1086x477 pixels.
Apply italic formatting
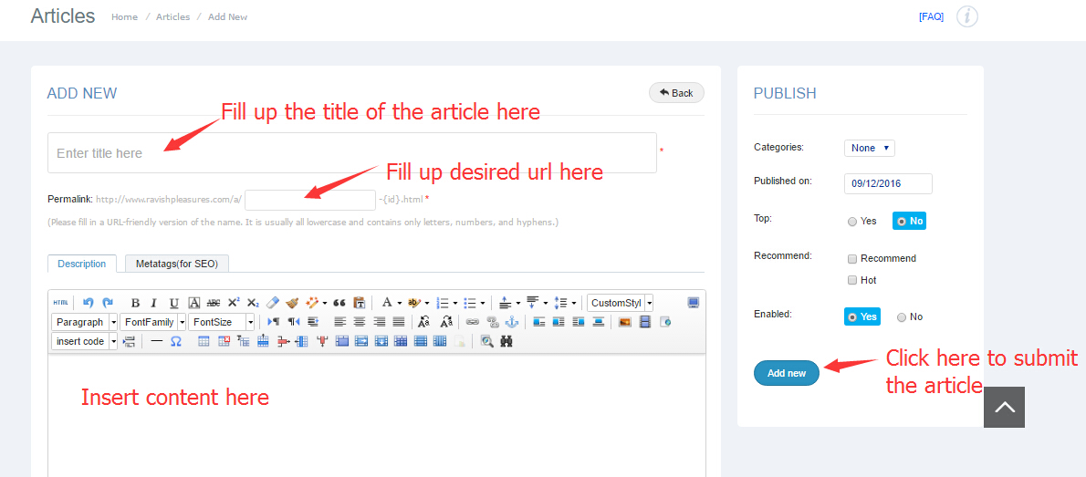(153, 303)
